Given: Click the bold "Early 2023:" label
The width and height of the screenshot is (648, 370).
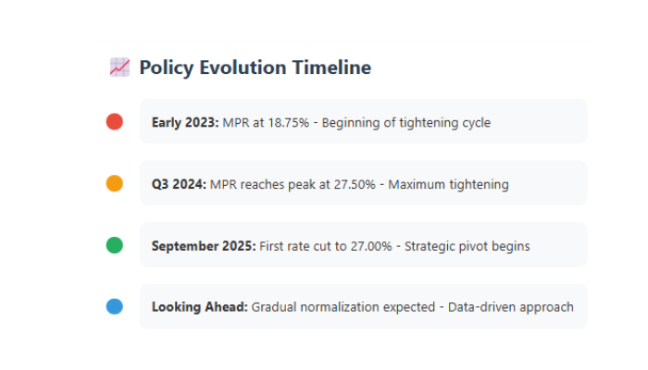Looking at the screenshot, I should 185,122.
